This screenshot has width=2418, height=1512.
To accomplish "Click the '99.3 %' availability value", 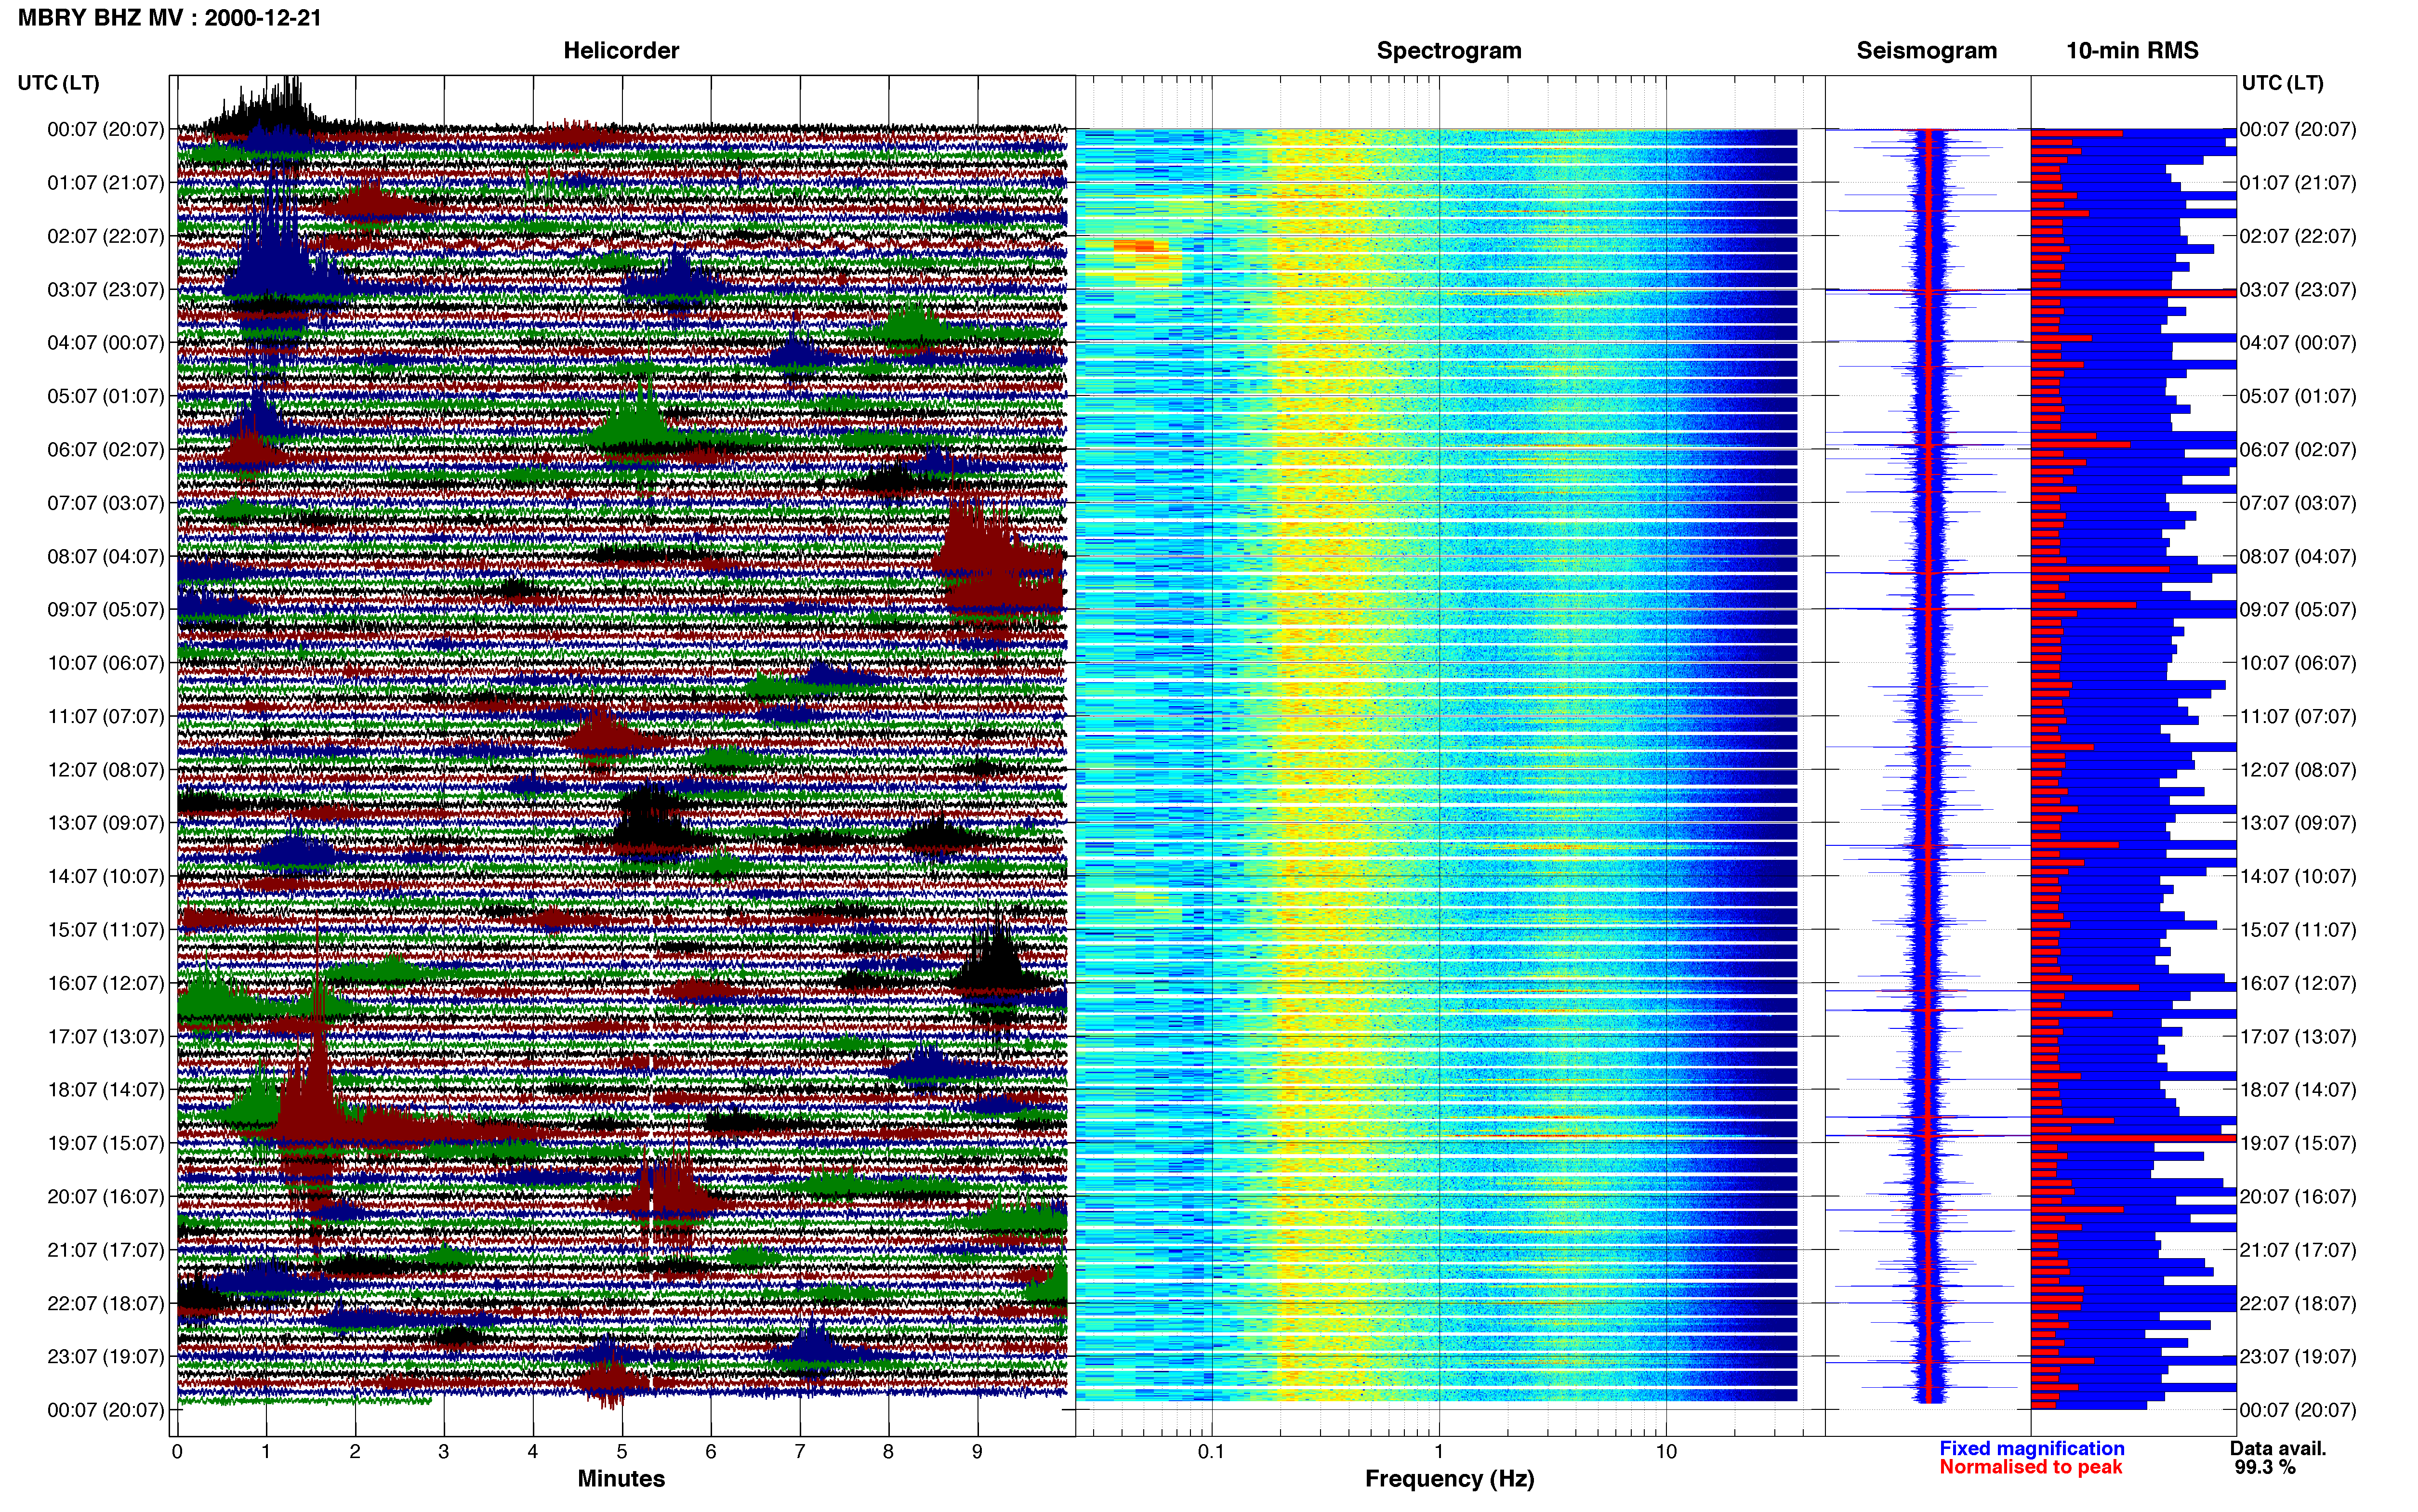I will pos(2265,1467).
